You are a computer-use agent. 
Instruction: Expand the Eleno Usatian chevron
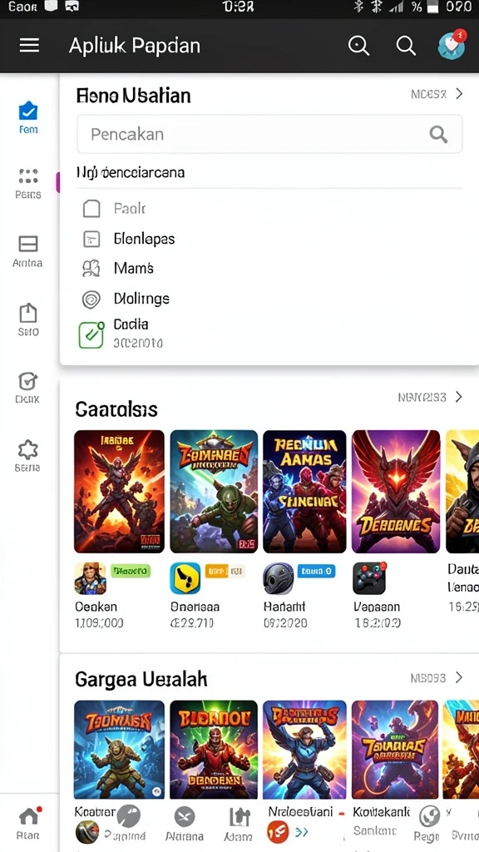[459, 93]
